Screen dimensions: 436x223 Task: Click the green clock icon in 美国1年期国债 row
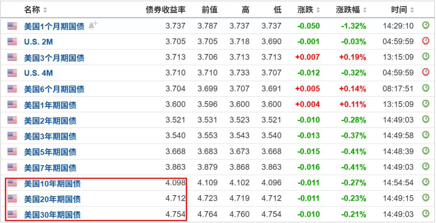point(426,104)
